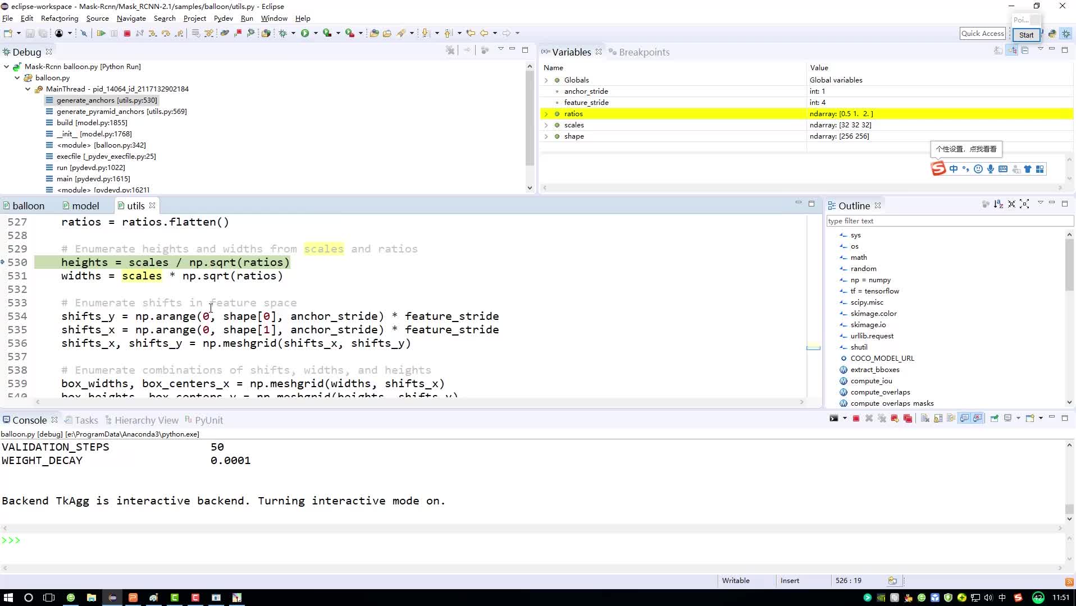This screenshot has height=606, width=1076.
Task: Switch to Breakpoints tab
Action: pyautogui.click(x=639, y=52)
